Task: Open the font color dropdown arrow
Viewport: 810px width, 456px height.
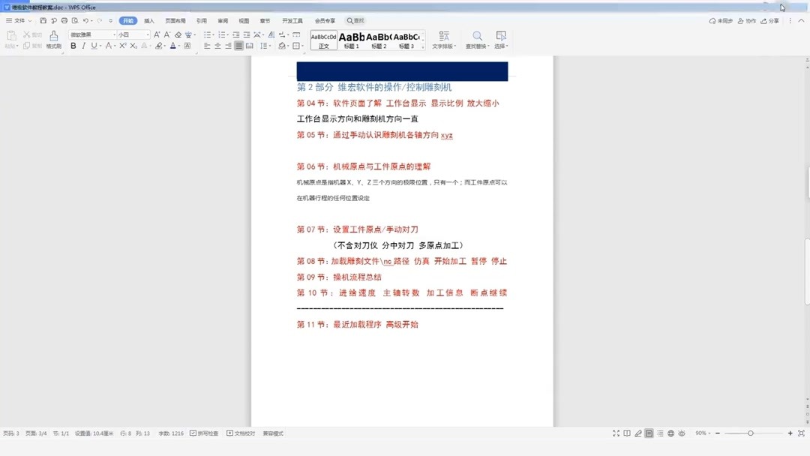Action: coord(178,46)
